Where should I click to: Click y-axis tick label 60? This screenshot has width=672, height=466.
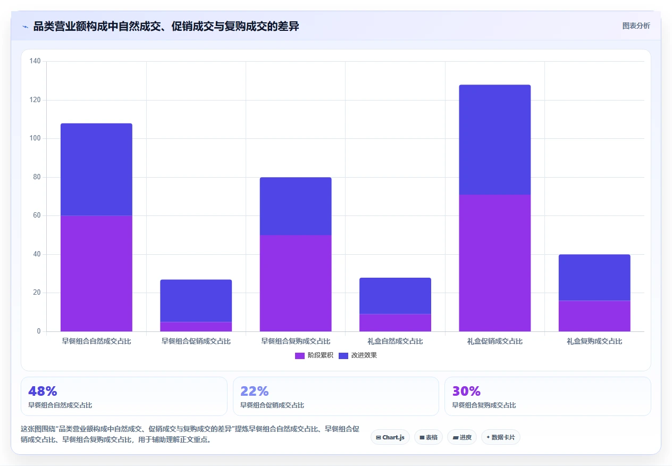(x=37, y=215)
